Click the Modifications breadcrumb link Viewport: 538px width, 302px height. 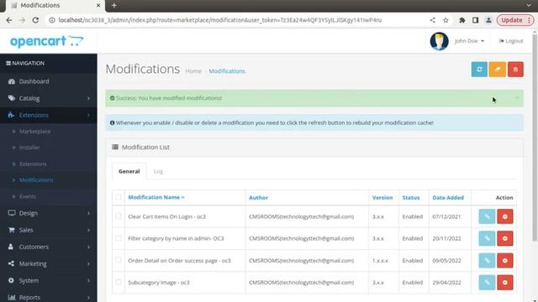tap(227, 70)
